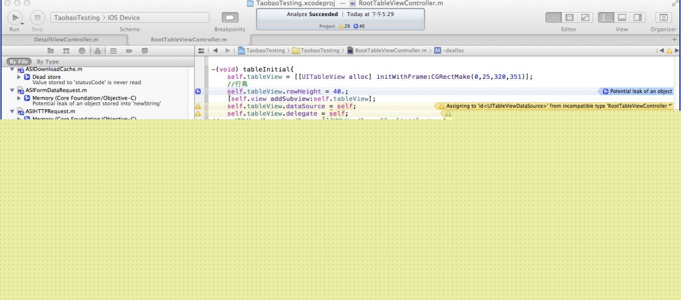Click the yellow warnings count 29
Screen dimensions: 681x300
pos(344,26)
